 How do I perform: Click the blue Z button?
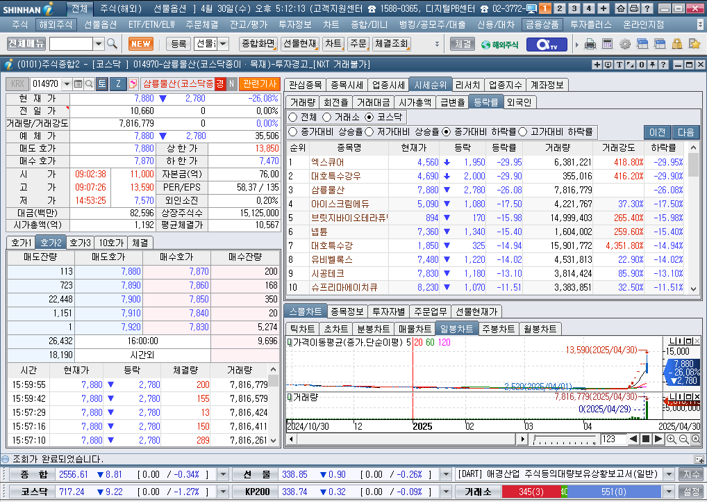(118, 83)
